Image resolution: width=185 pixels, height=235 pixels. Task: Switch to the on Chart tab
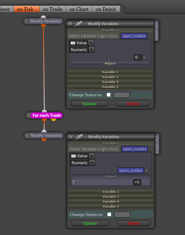(79, 9)
